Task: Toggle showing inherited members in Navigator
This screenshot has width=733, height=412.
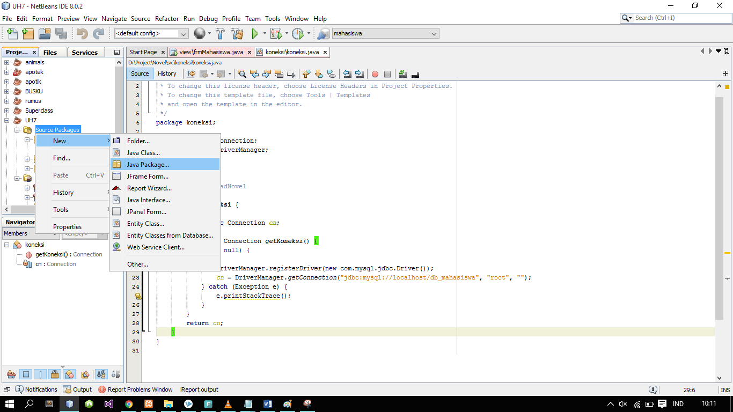Action: coord(11,374)
